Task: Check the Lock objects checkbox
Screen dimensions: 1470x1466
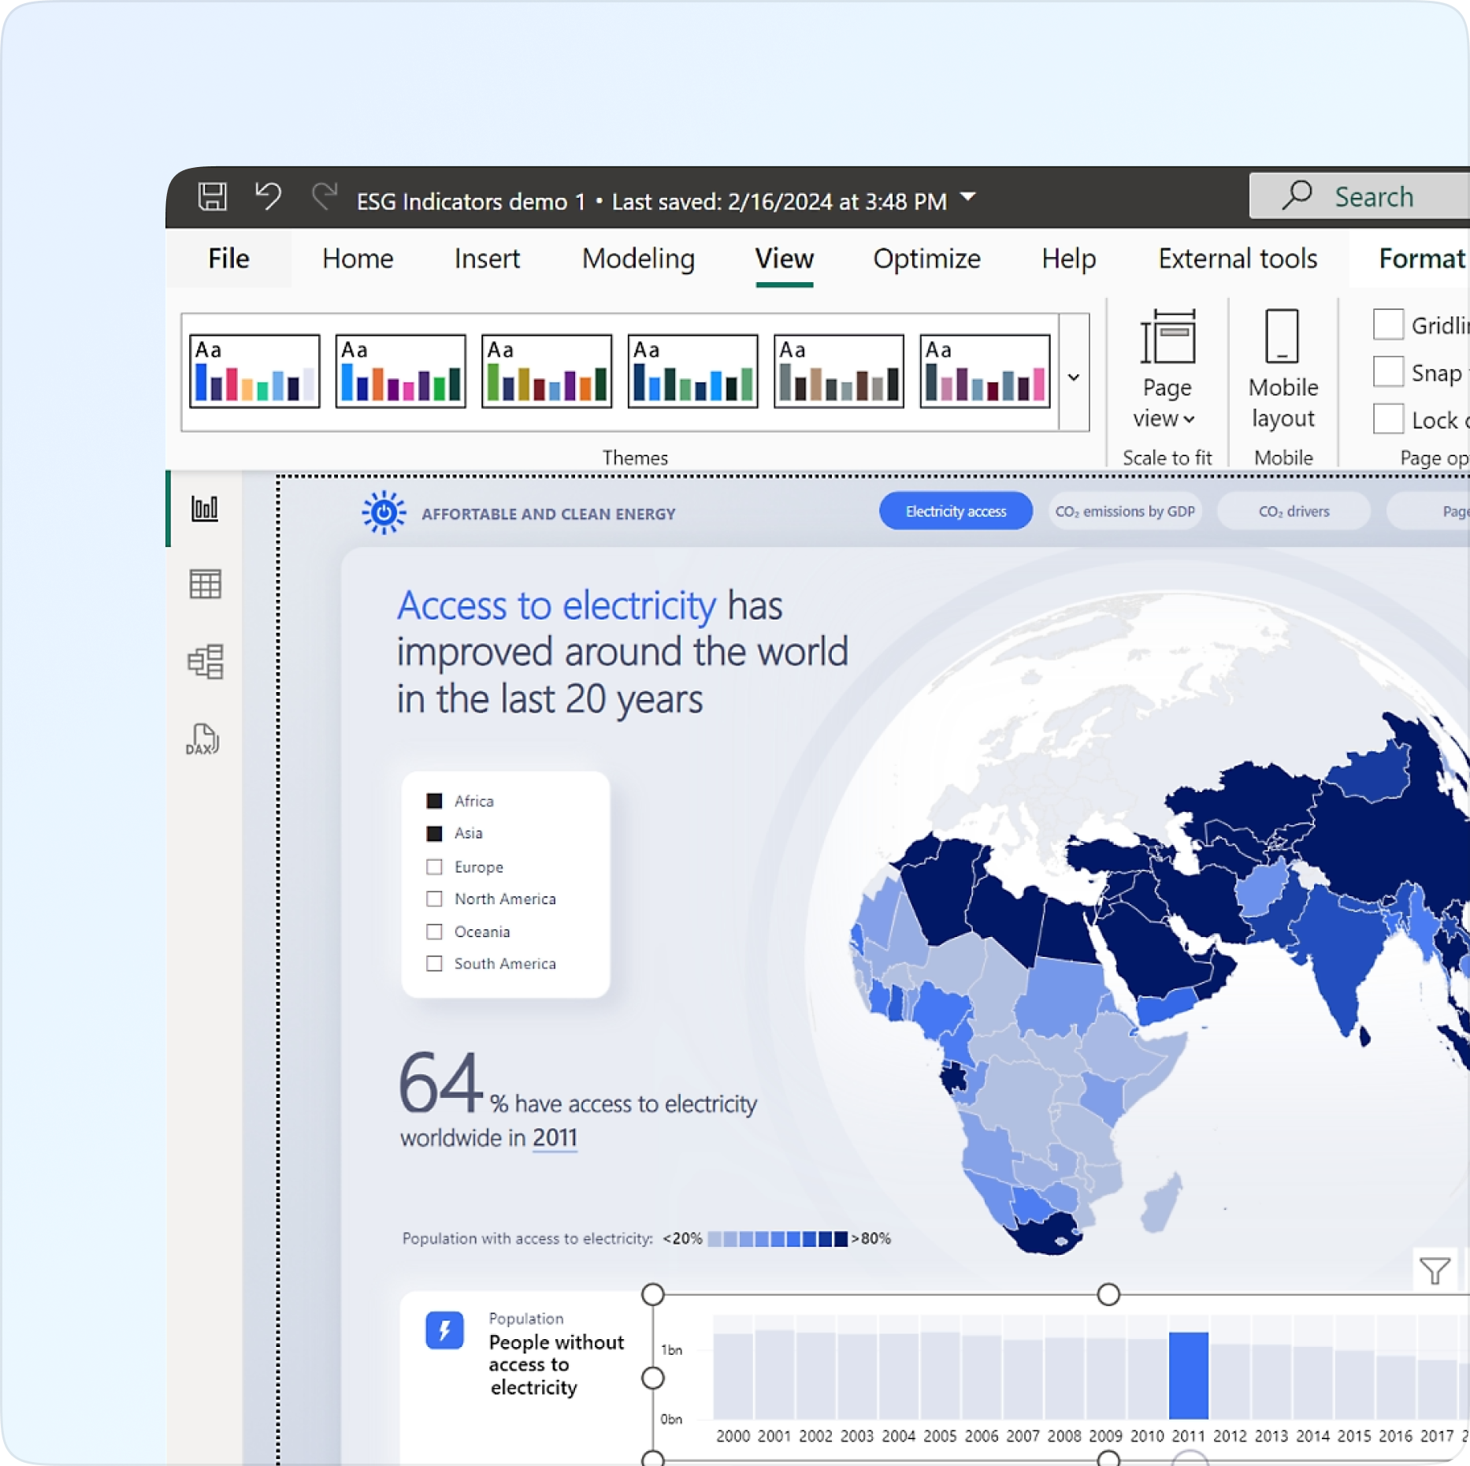Action: pos(1388,419)
